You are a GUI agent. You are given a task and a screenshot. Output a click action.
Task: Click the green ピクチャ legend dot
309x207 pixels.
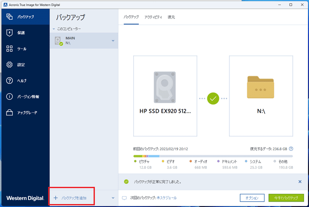135,161
